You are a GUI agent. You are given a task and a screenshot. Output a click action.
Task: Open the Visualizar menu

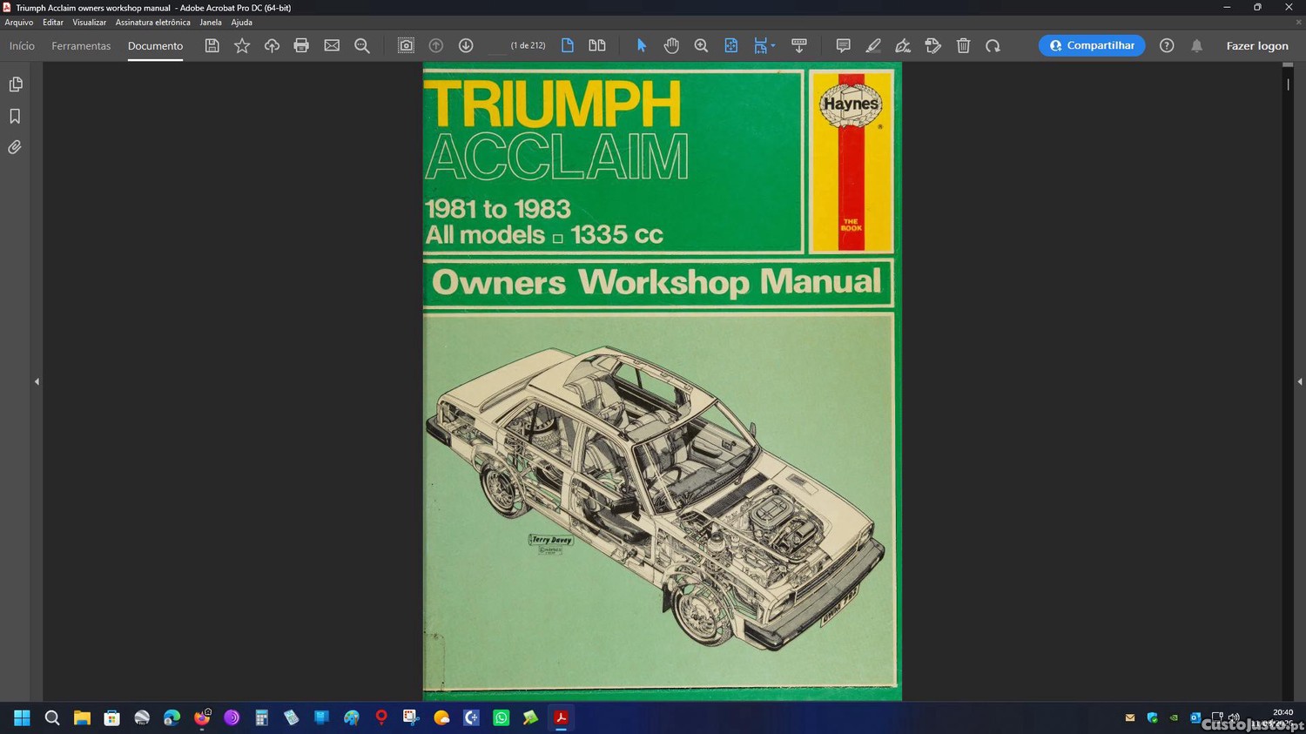[89, 23]
